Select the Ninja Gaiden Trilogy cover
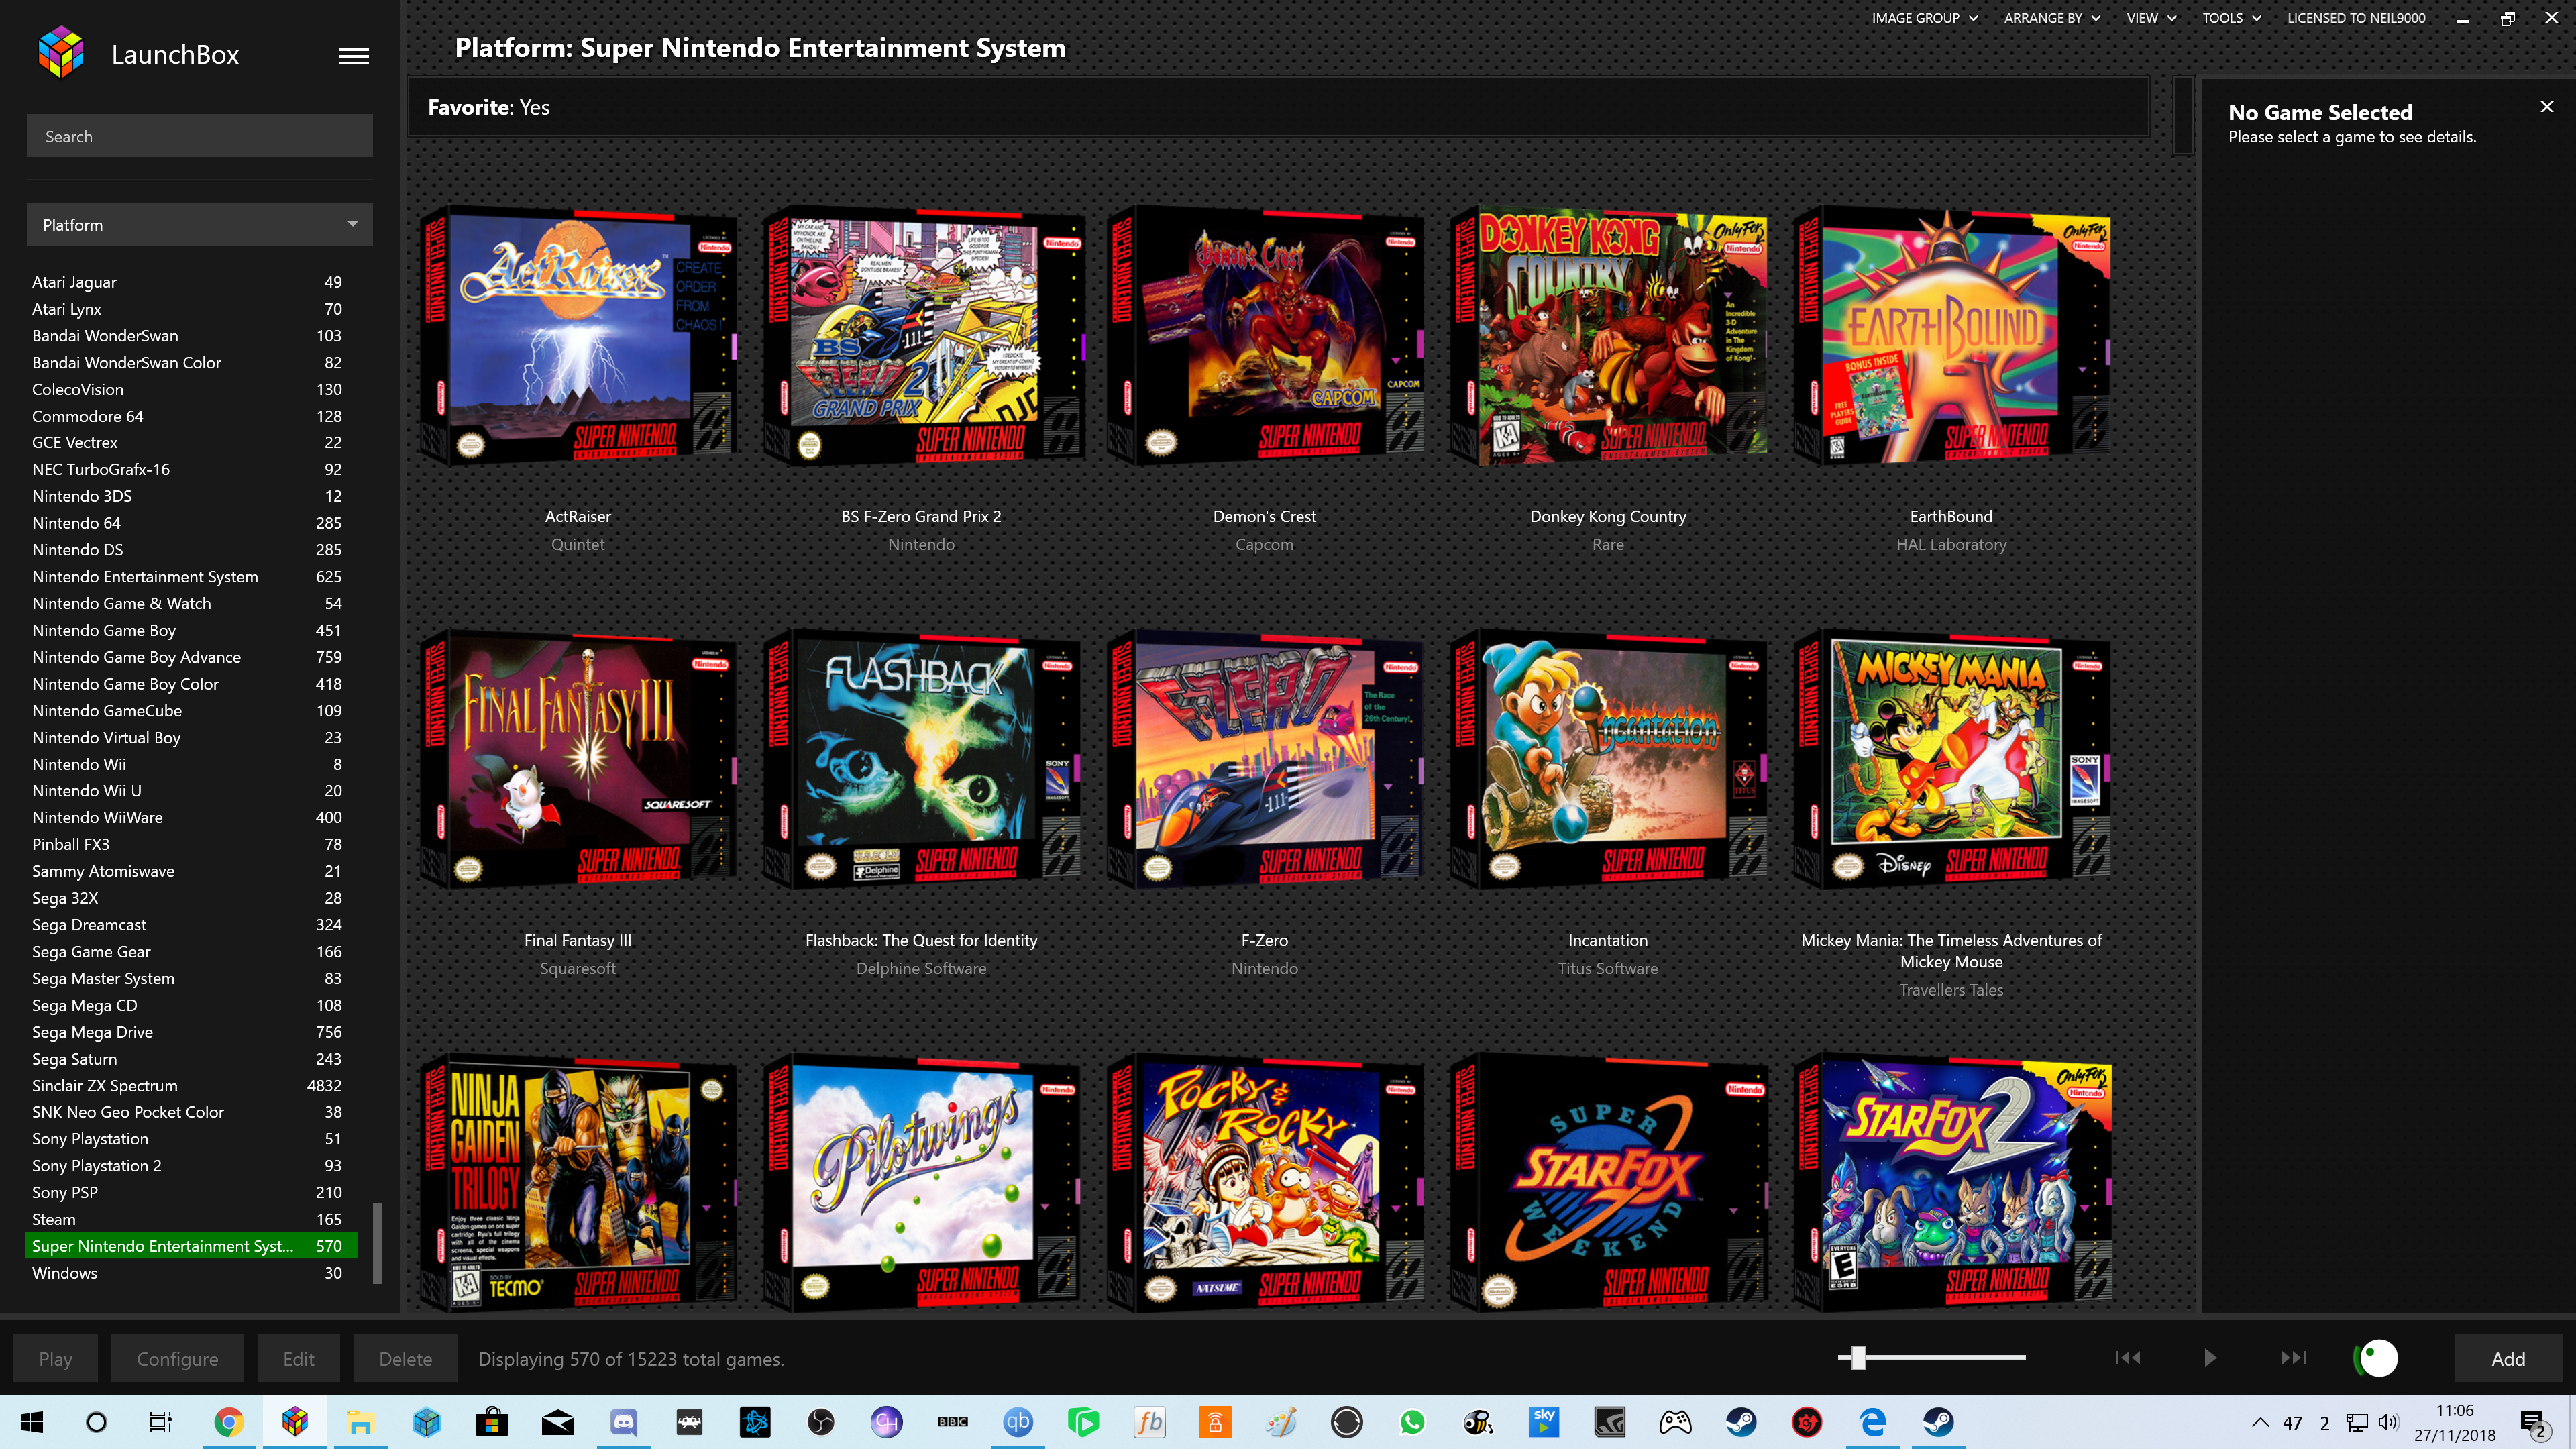Screen dimensions: 2576x1449 point(578,1182)
